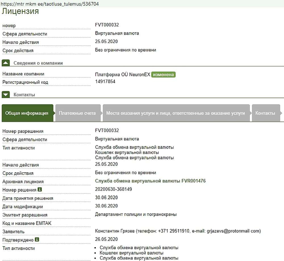Collapse the Сведения о компании section arrow
The width and height of the screenshot is (284, 261).
[6, 63]
